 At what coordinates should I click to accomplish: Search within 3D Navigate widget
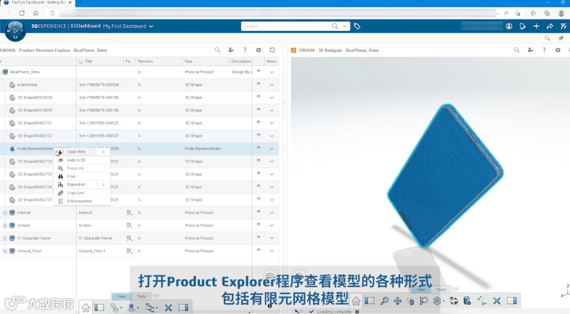click(517, 50)
